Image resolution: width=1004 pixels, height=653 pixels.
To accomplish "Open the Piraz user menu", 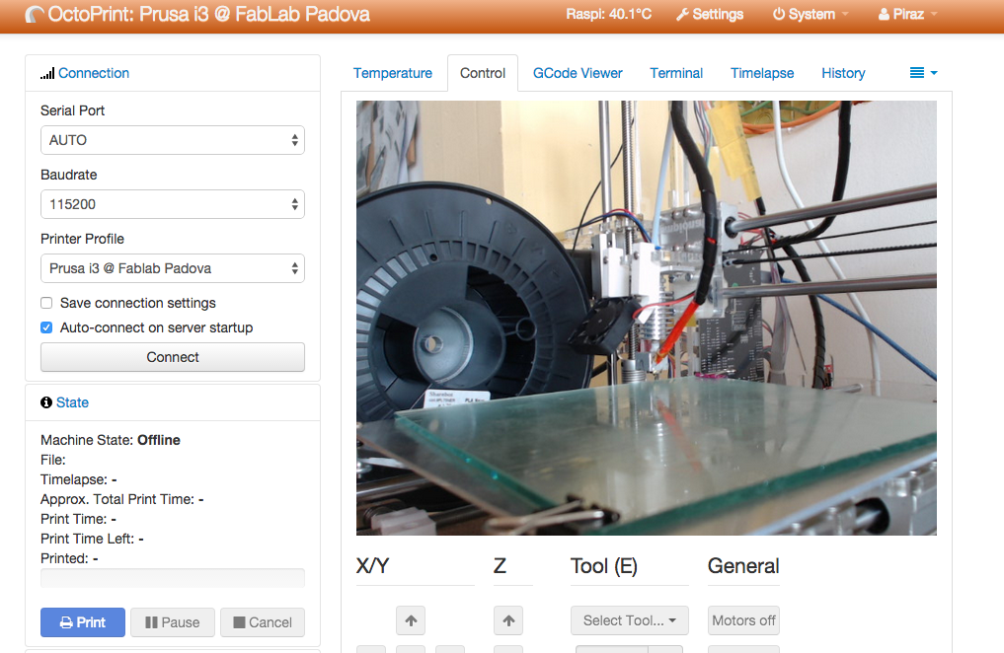I will coord(907,15).
